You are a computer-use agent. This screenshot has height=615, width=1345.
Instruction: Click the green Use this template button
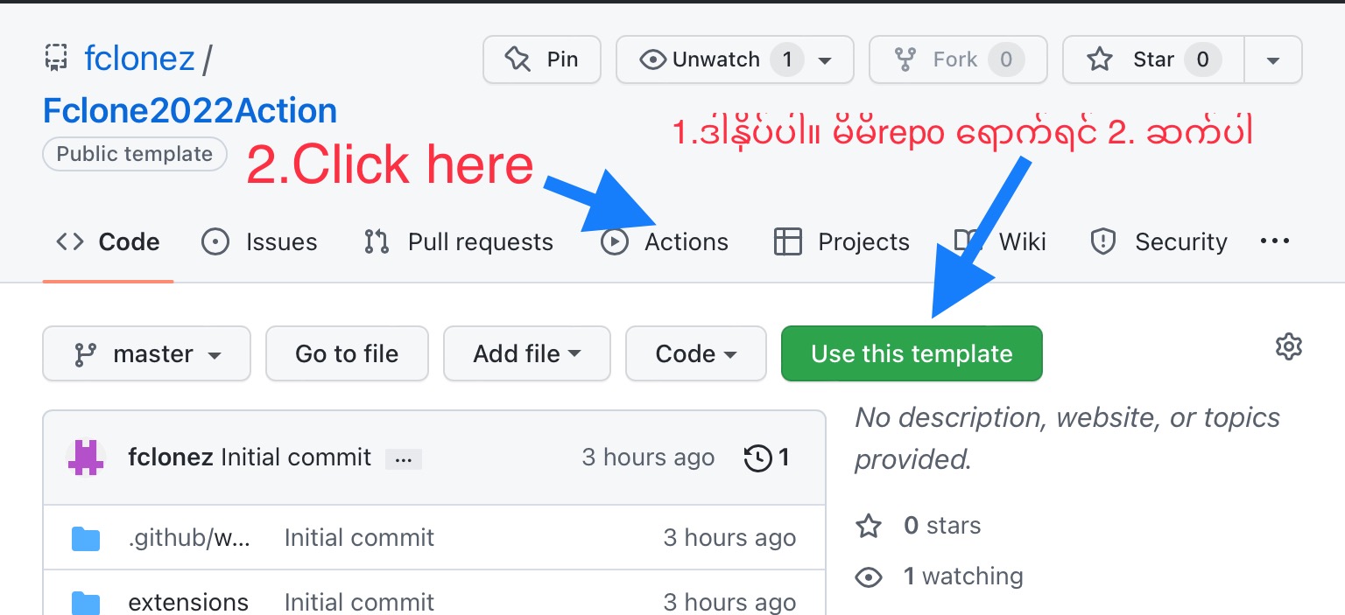click(x=912, y=353)
